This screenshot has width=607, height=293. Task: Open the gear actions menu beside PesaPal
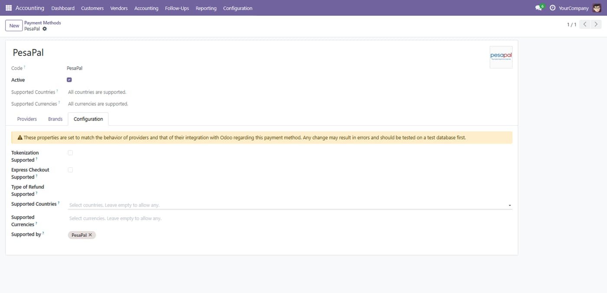(45, 29)
